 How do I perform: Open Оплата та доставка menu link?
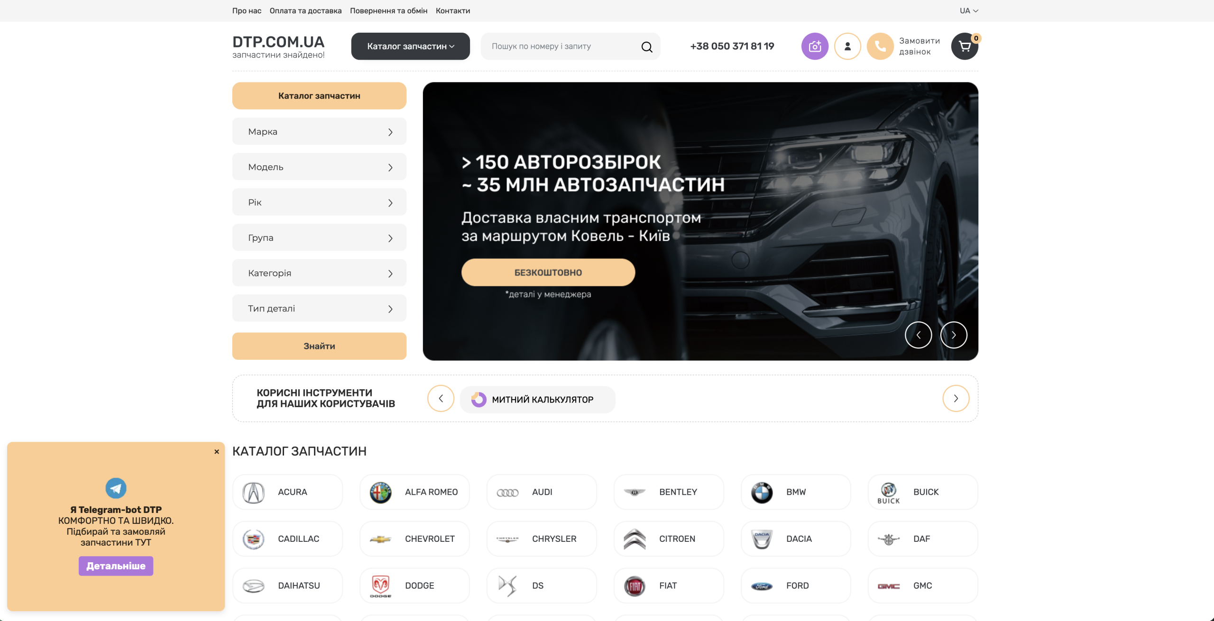[305, 10]
